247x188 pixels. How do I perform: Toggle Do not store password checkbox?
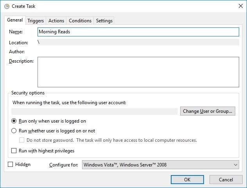click(21, 140)
